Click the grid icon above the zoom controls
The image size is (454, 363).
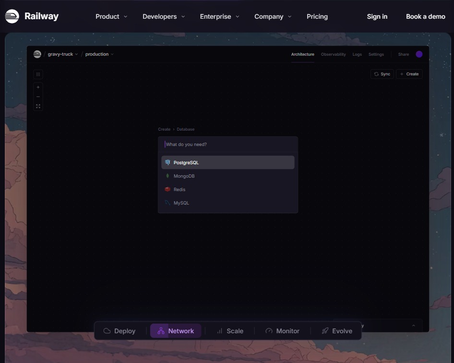click(x=38, y=74)
